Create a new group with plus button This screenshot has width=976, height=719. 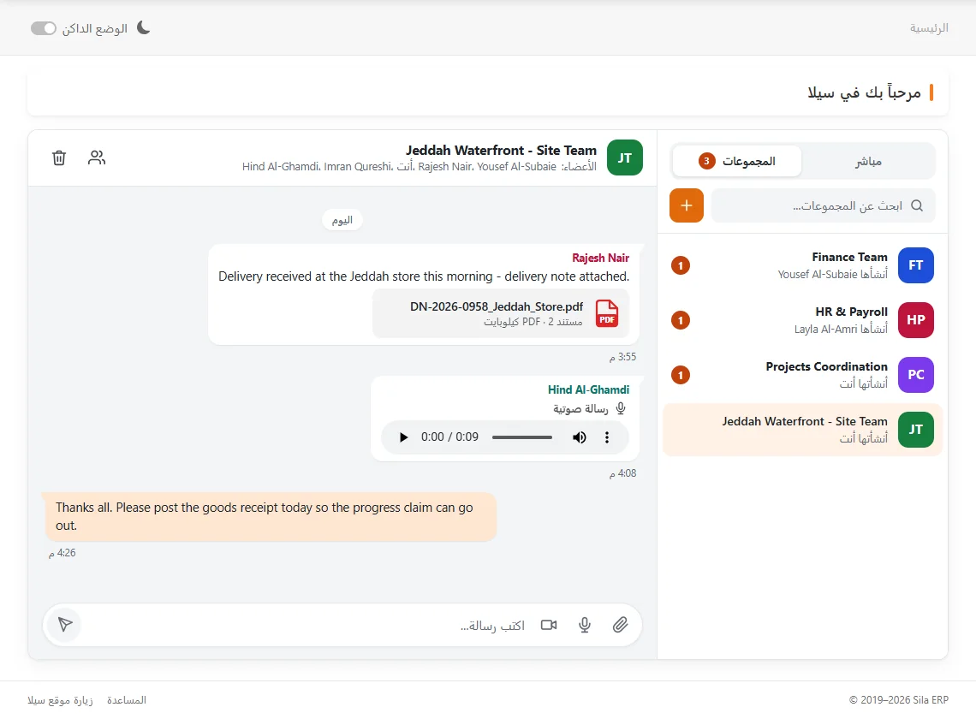(687, 205)
